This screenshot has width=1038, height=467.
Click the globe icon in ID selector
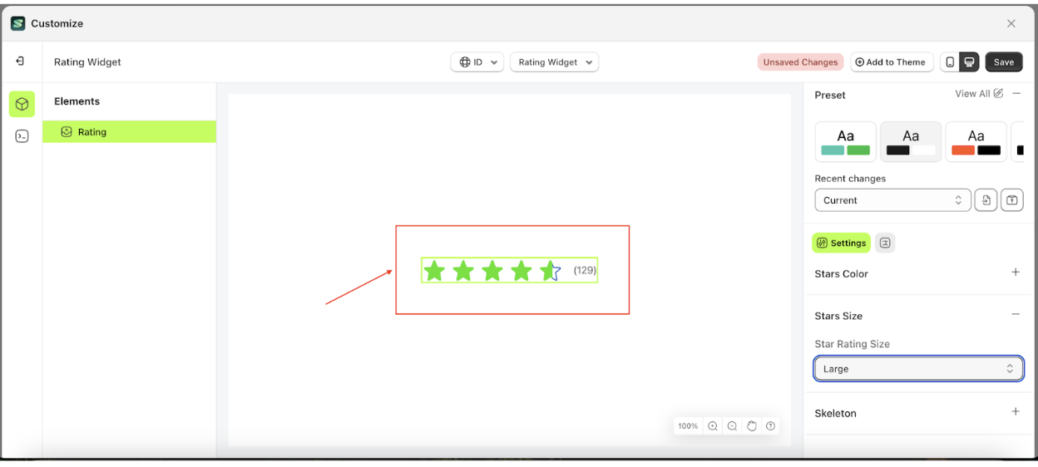(464, 62)
